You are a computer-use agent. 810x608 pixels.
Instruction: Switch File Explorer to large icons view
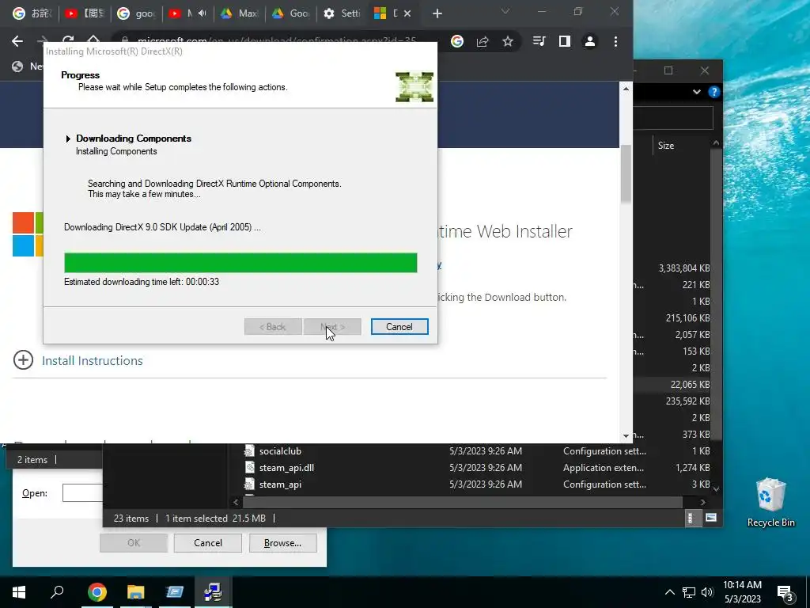(x=711, y=518)
